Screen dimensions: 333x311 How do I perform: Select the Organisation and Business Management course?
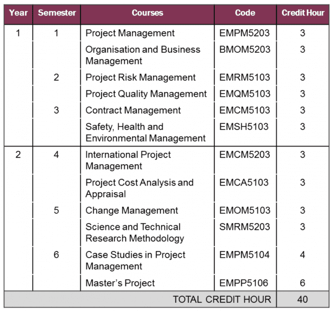[x=143, y=55]
